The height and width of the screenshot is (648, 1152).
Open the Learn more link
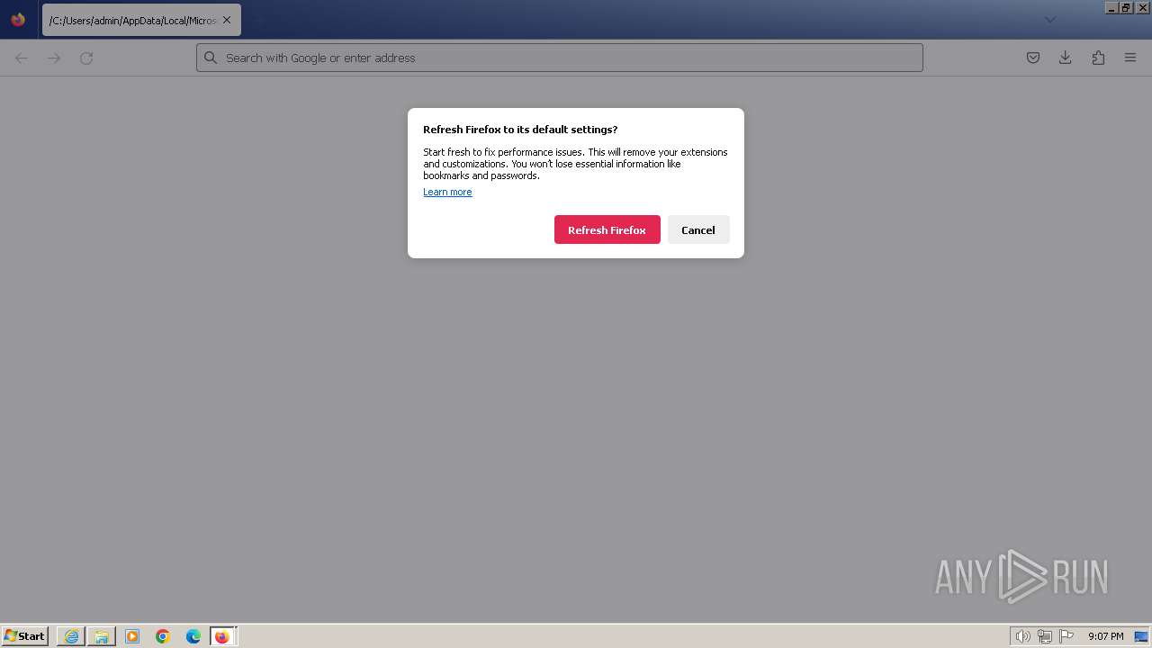pyautogui.click(x=447, y=192)
